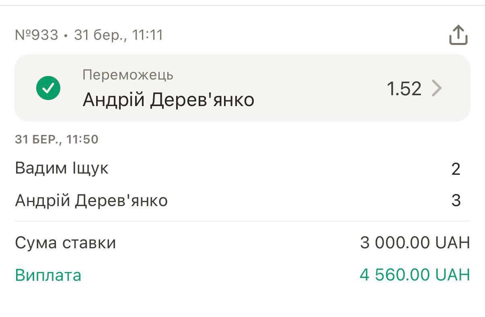This screenshot has height=317, width=485.
Task: Click the stake amount 3 000.00 UAH
Action: pyautogui.click(x=415, y=243)
